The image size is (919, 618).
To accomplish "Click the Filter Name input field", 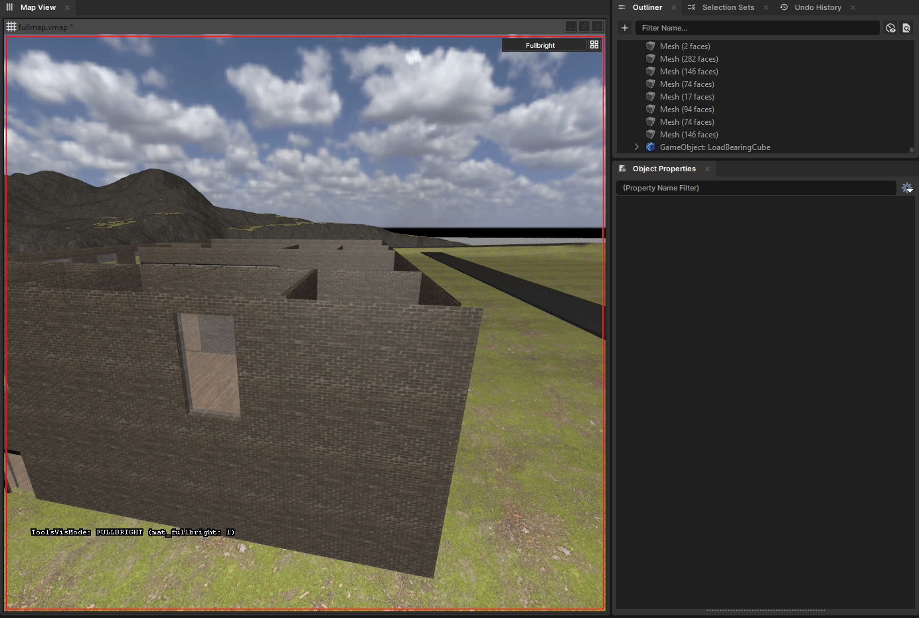I will pos(757,28).
